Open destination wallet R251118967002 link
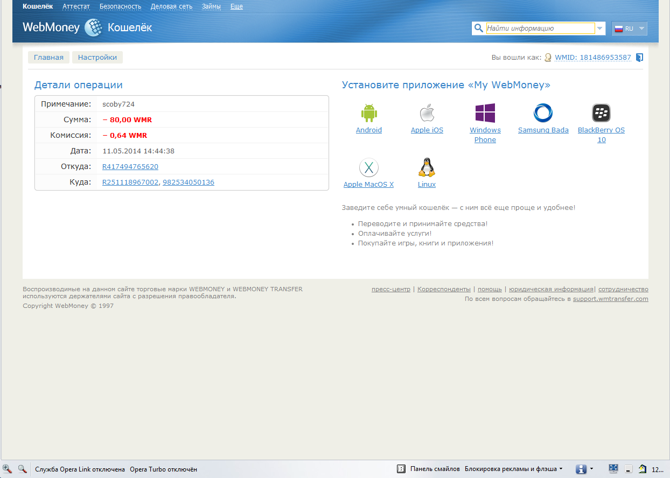The width and height of the screenshot is (670, 478). (130, 182)
